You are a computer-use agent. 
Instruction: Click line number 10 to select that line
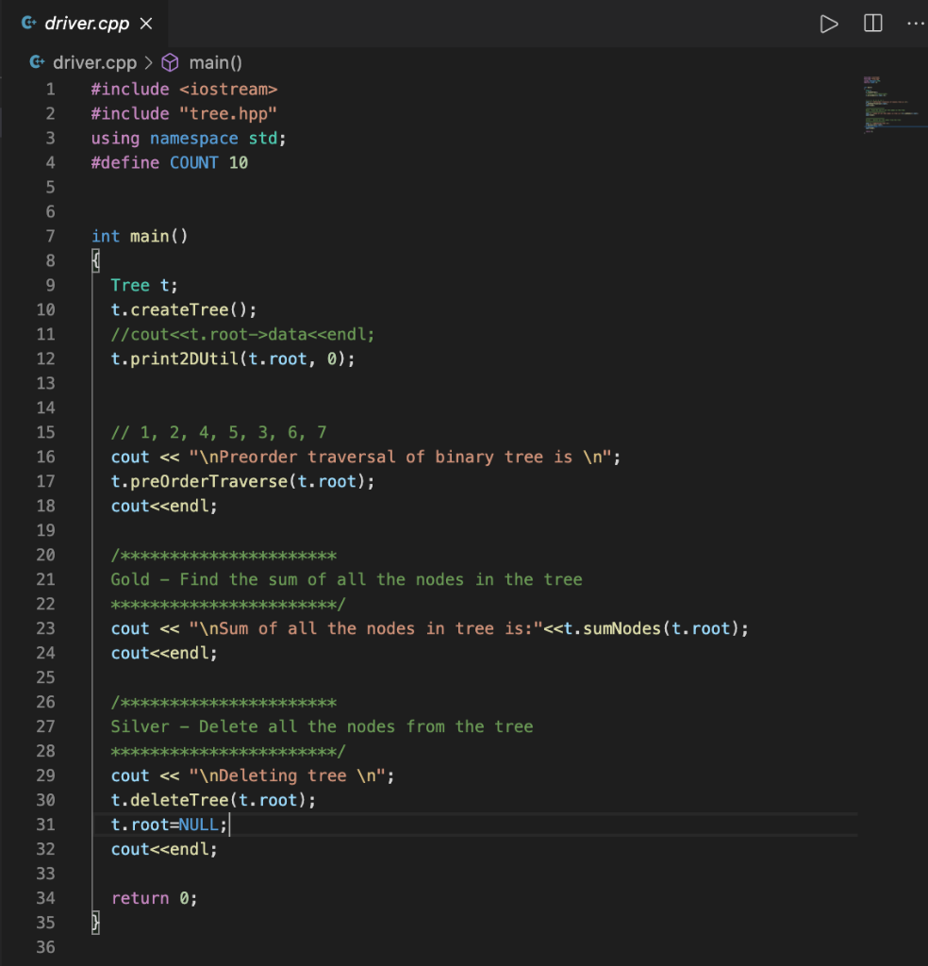tap(46, 309)
